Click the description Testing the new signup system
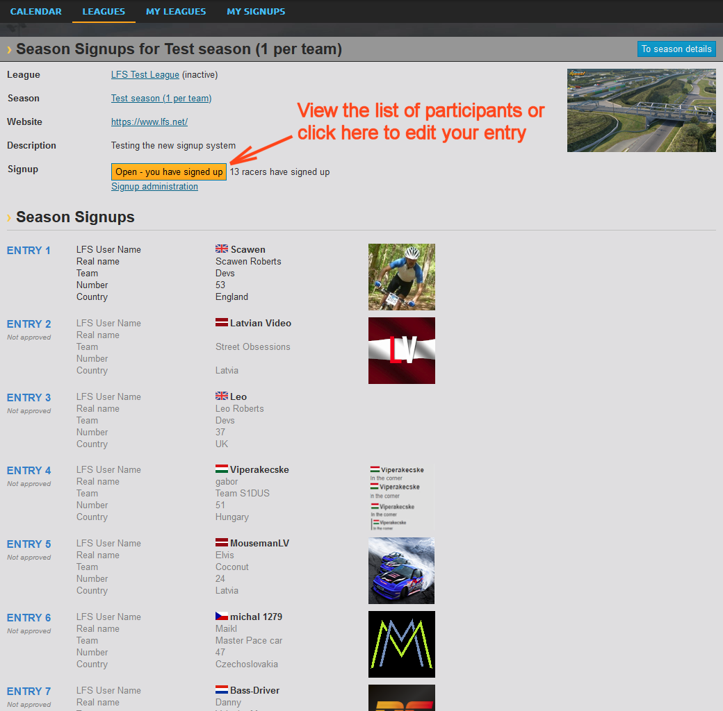This screenshot has height=711, width=723. (x=173, y=146)
